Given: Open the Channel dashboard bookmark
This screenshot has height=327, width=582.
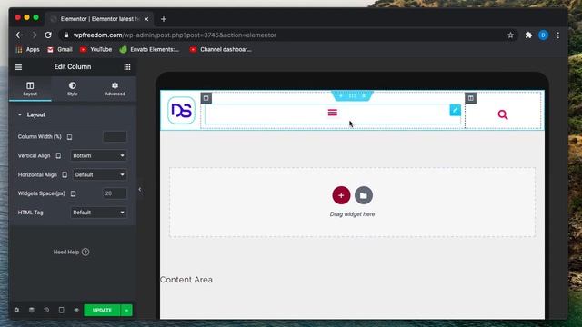Looking at the screenshot, I should tap(220, 49).
